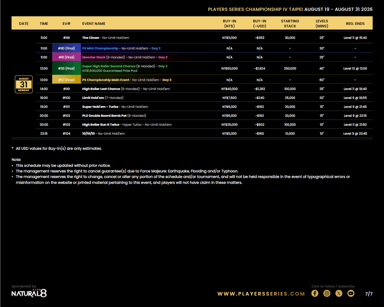Select the EVENT NAME column header
This screenshot has width=384, height=307.
[x=94, y=23]
